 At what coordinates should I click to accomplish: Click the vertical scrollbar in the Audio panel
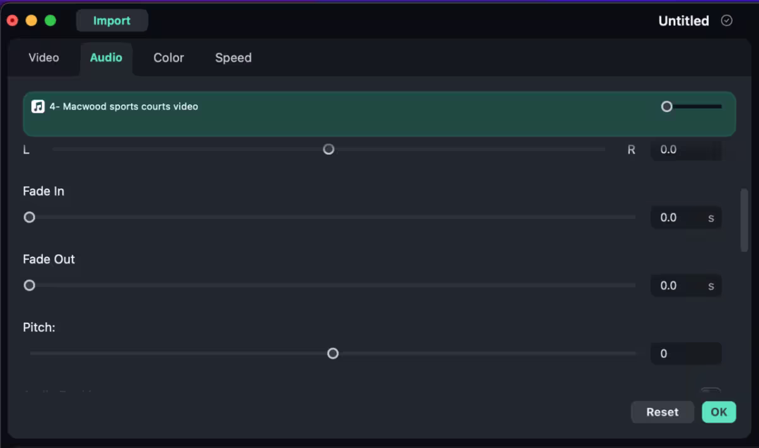744,220
